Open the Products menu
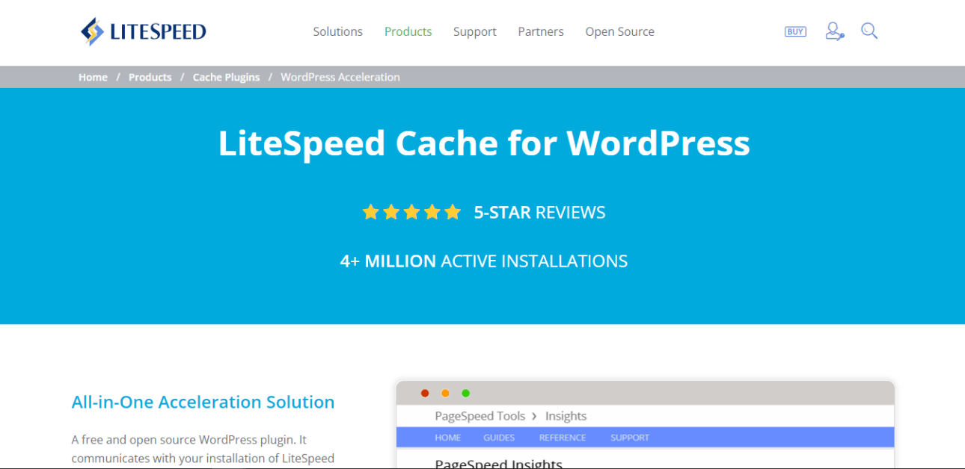965x469 pixels. [408, 31]
